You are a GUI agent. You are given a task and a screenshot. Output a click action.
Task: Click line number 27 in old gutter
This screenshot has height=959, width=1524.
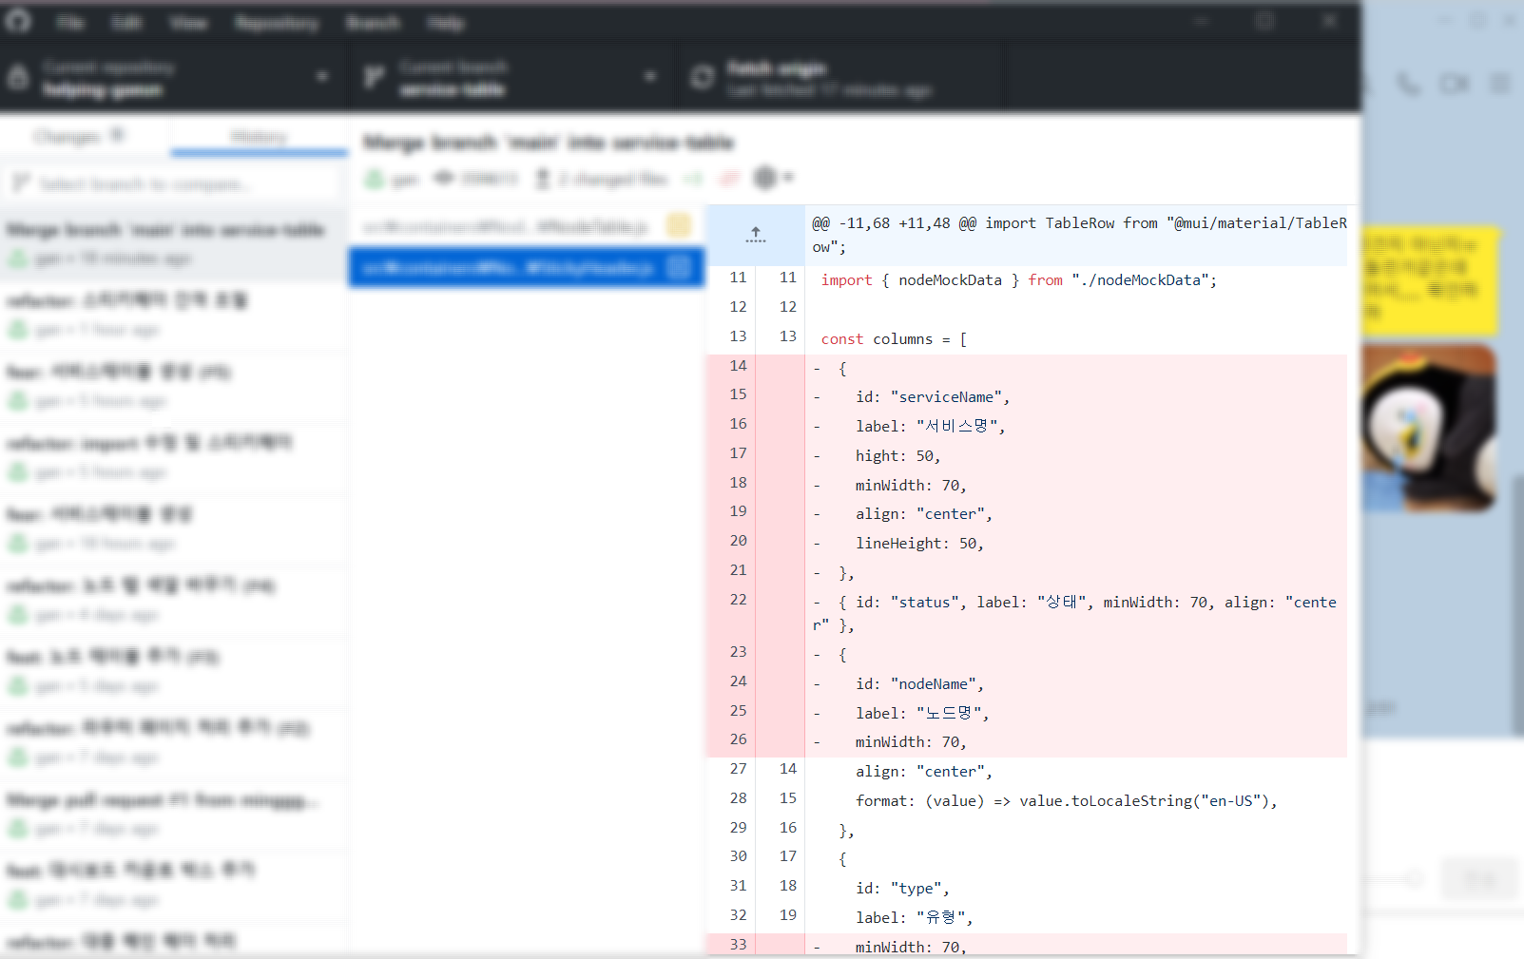tap(738, 769)
